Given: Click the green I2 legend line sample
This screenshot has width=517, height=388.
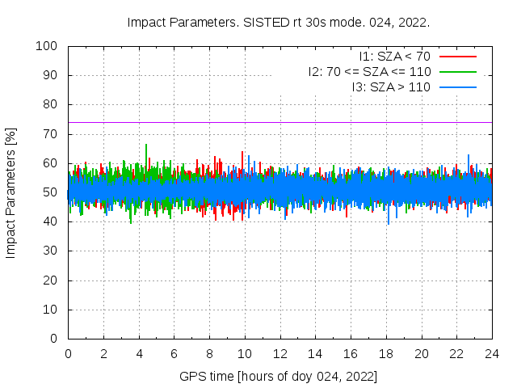Looking at the screenshot, I should point(456,71).
